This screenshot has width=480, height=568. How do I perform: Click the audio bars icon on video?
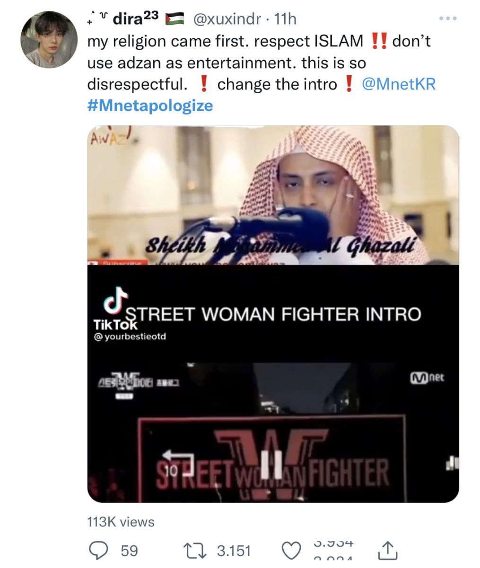pos(453,462)
